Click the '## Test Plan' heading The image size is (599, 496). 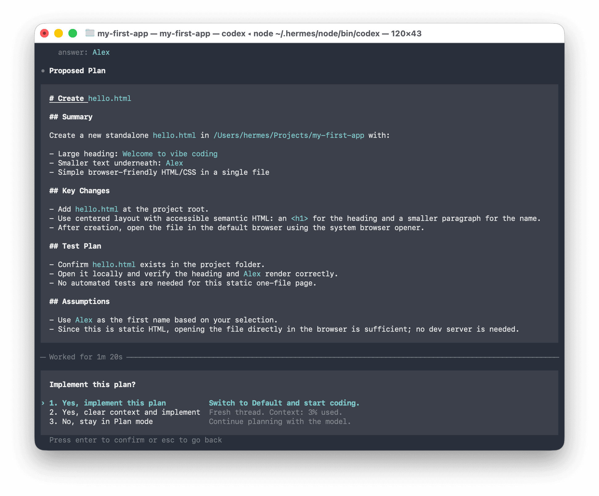pyautogui.click(x=75, y=246)
